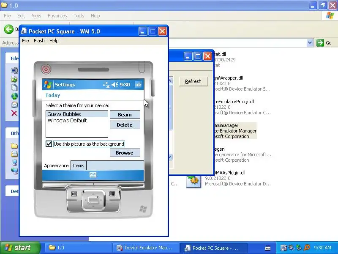
Task: Select the mWrapper.dll file entry
Action: coord(242,83)
